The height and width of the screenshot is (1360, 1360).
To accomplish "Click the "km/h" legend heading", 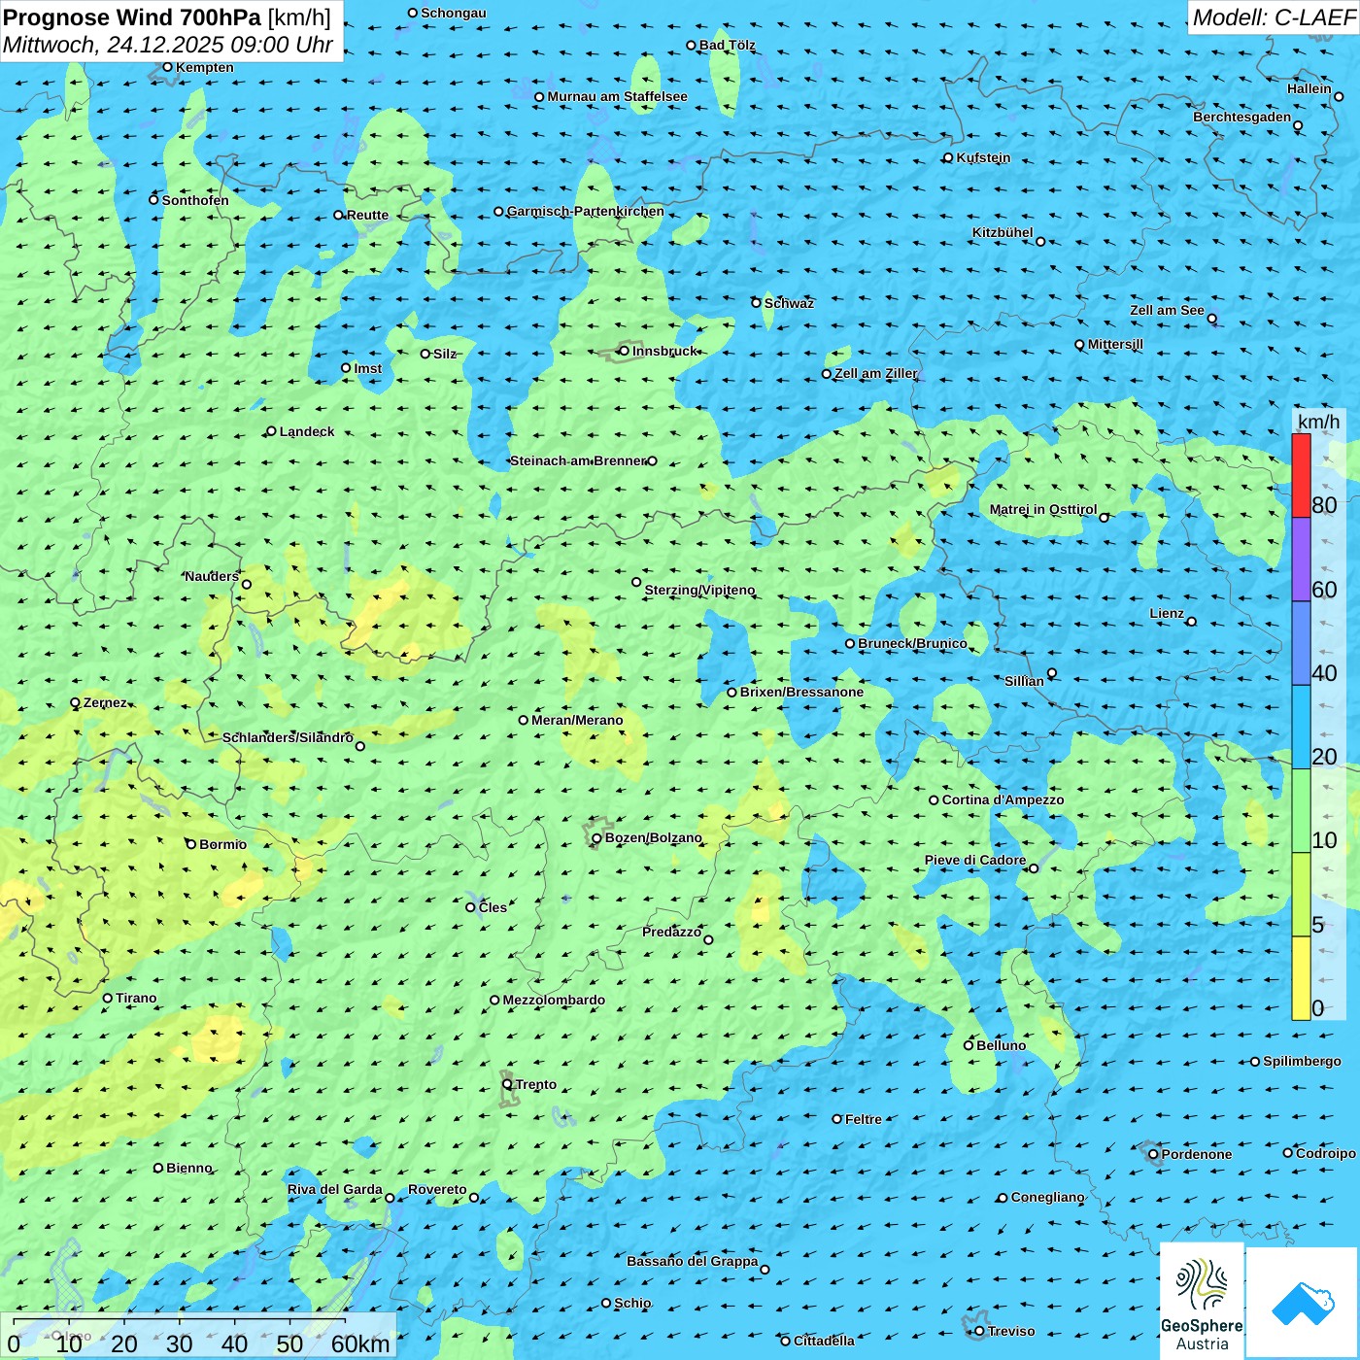I will point(1318,422).
